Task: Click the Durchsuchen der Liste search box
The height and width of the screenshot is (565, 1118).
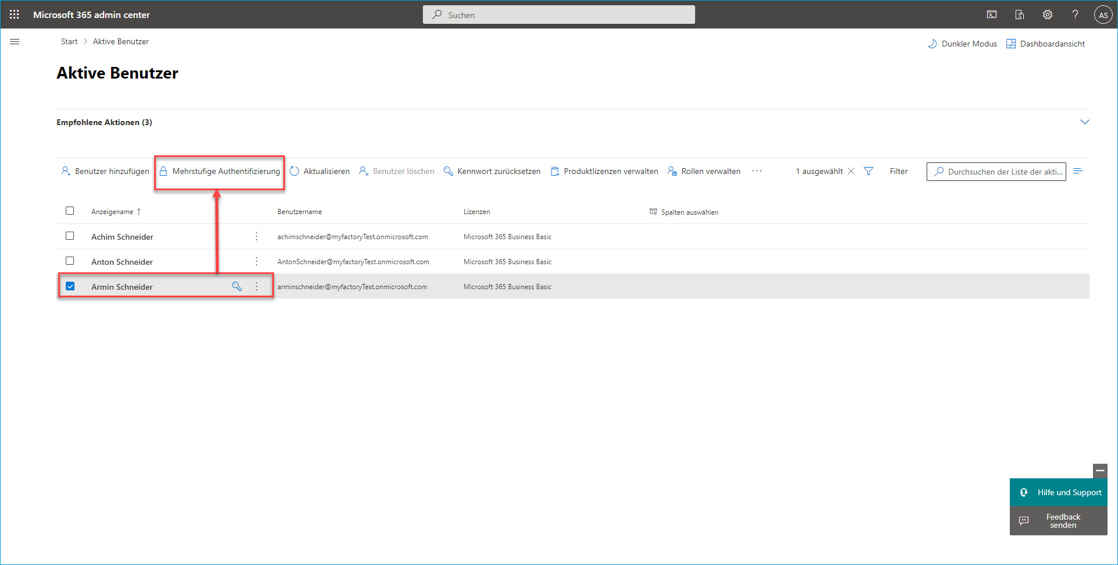Action: tap(996, 172)
